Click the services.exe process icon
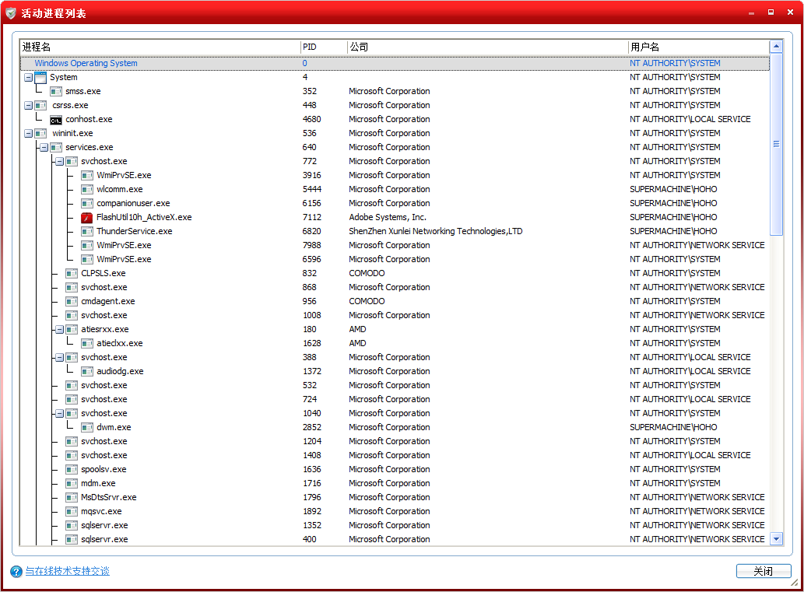 click(56, 148)
